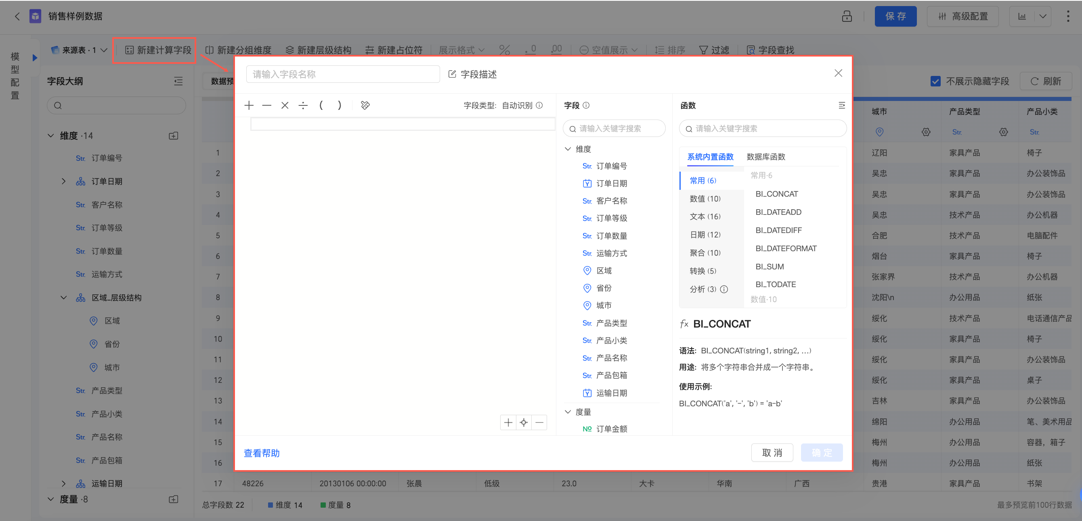Open 空值展示 dropdown

click(608, 50)
